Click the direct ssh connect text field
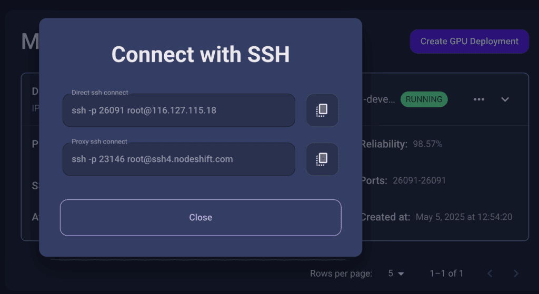 [179, 110]
